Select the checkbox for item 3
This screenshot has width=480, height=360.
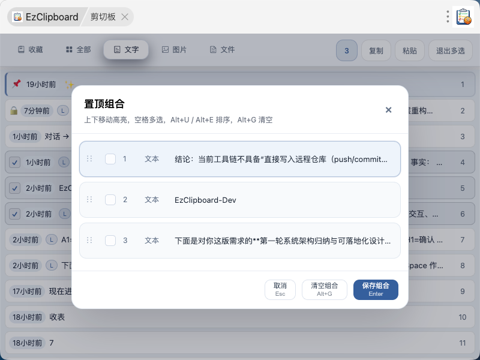(110, 241)
